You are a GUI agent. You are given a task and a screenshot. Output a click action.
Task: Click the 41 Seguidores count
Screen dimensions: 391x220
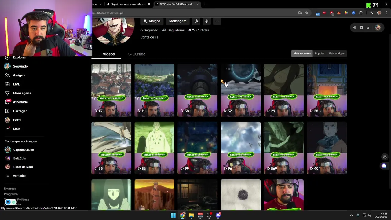pyautogui.click(x=173, y=30)
